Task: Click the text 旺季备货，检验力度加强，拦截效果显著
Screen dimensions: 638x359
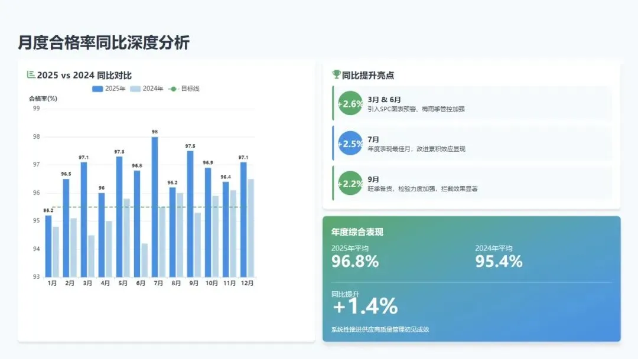Action: coord(422,188)
